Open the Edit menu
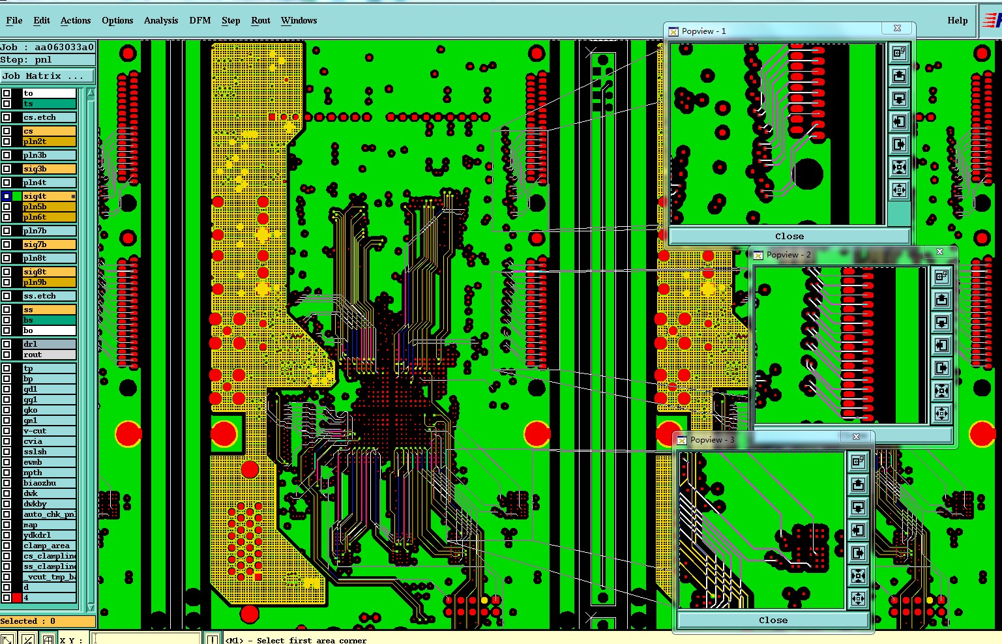 (x=42, y=20)
